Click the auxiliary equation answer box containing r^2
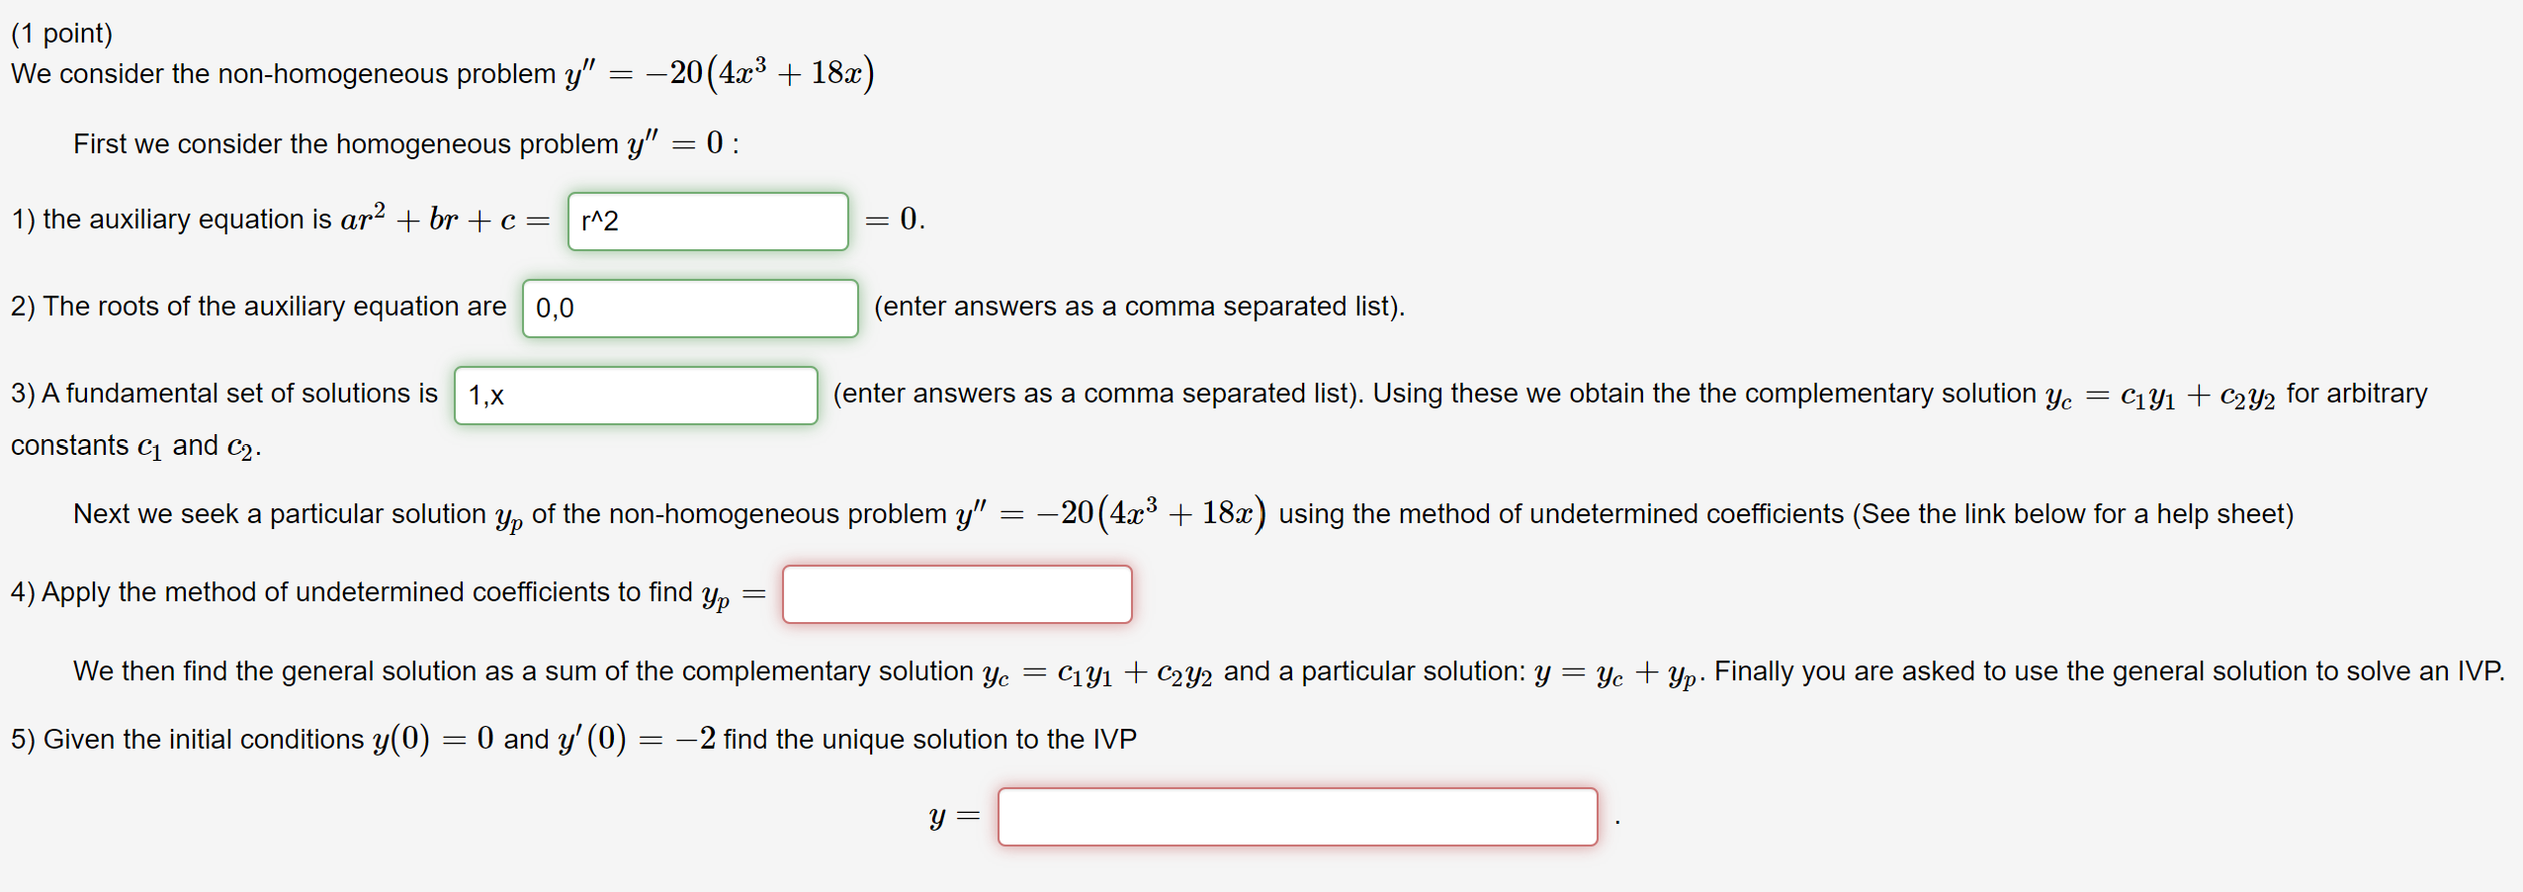This screenshot has height=892, width=2523. (707, 220)
